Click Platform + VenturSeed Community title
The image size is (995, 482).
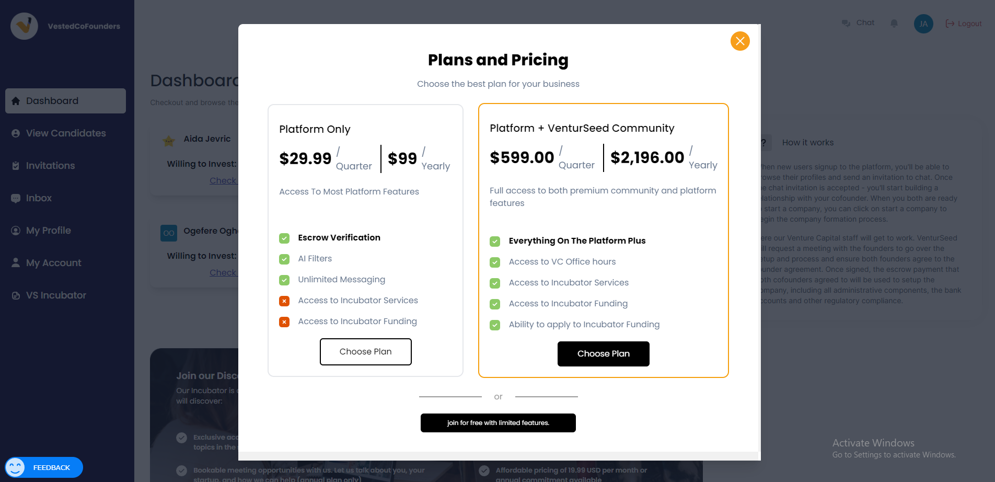tap(582, 128)
